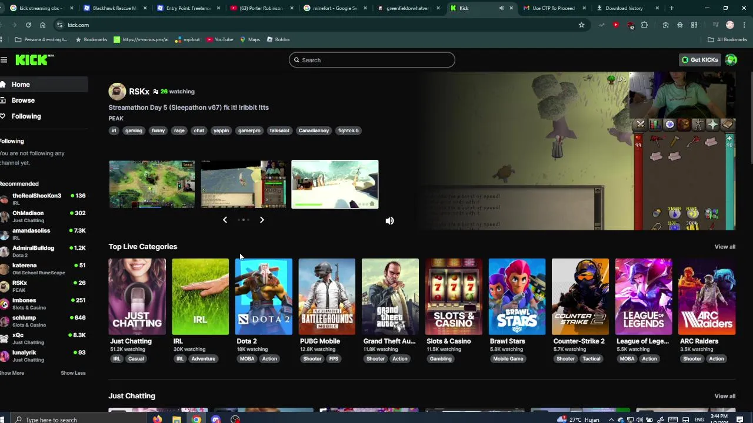
Task: Click the Mobile Game tag under Brawl Stars
Action: coord(508,359)
